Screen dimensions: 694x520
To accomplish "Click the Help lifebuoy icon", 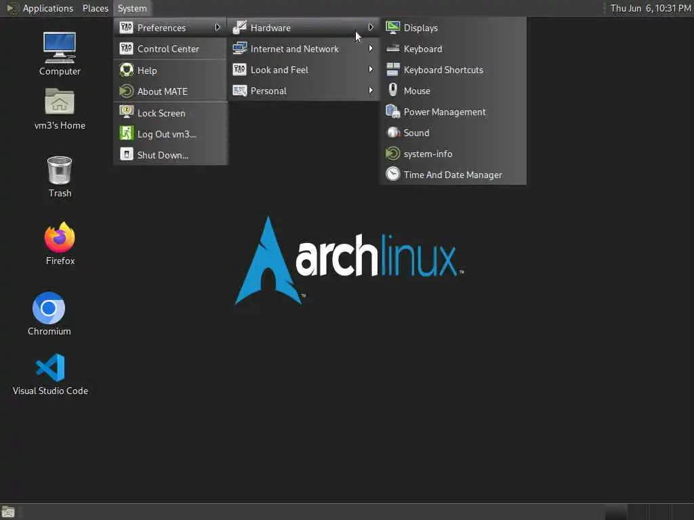I will click(x=126, y=70).
